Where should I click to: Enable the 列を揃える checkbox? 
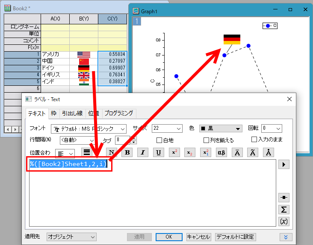coord(206,140)
